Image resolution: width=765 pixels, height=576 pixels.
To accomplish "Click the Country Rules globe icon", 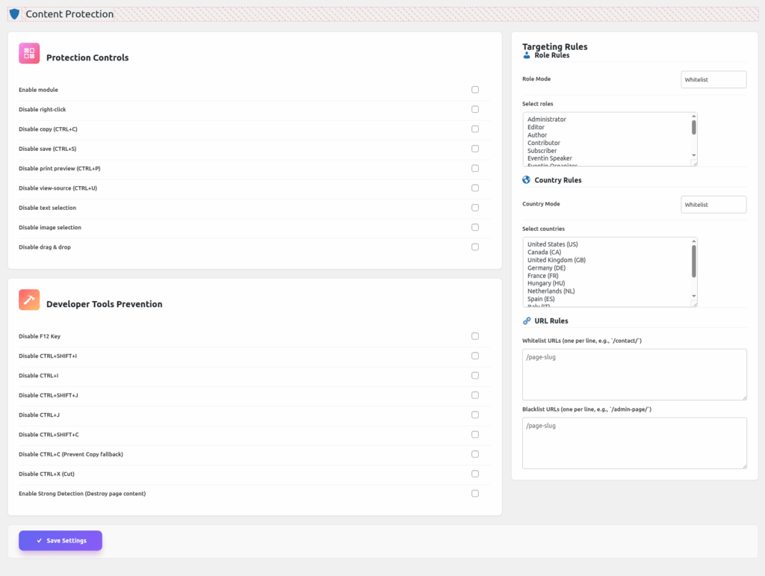I will [x=527, y=180].
